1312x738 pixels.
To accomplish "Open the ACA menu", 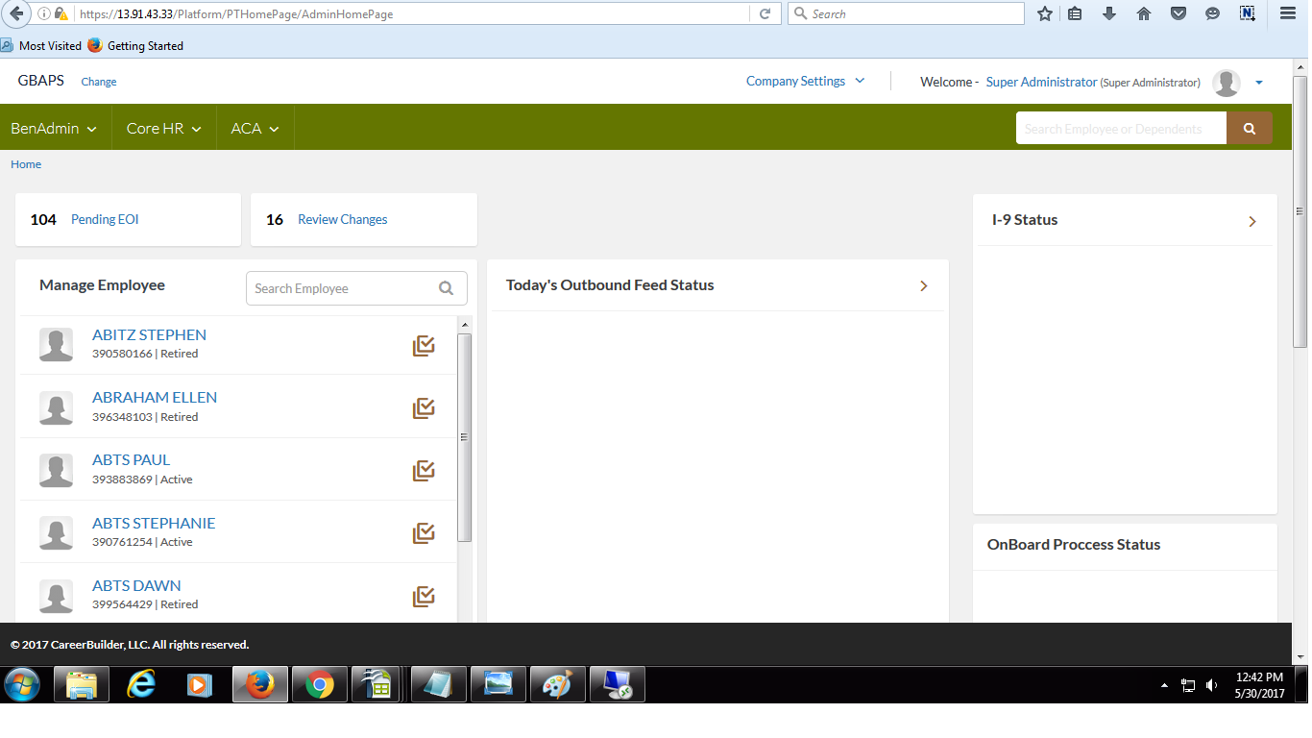I will [x=255, y=129].
